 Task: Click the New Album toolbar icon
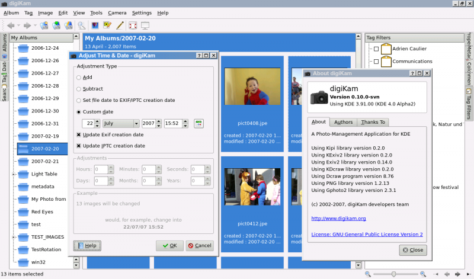click(x=44, y=25)
